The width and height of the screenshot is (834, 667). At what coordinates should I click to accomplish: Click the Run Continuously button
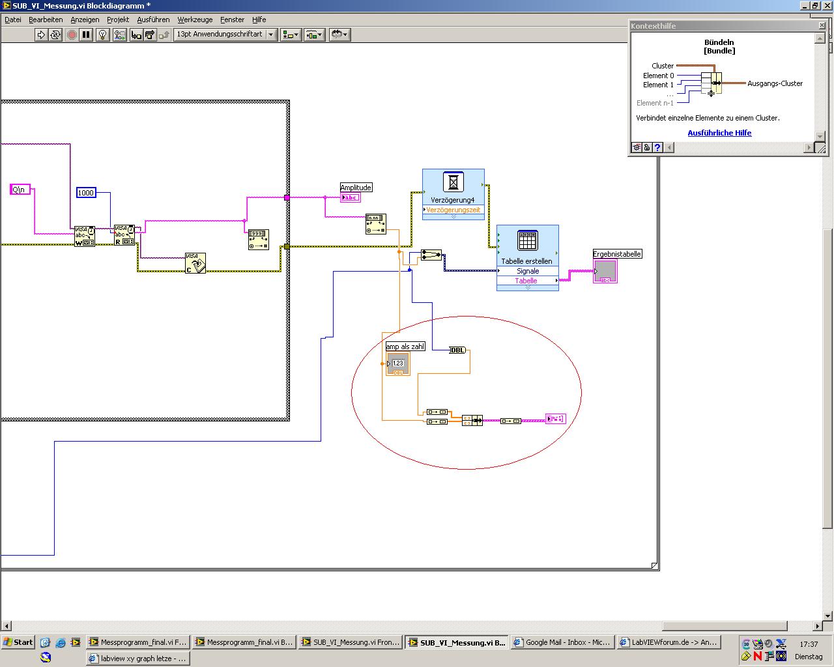(x=55, y=35)
